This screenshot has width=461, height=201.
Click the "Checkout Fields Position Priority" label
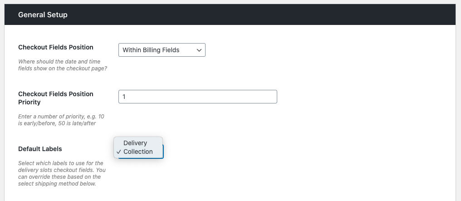click(x=56, y=98)
